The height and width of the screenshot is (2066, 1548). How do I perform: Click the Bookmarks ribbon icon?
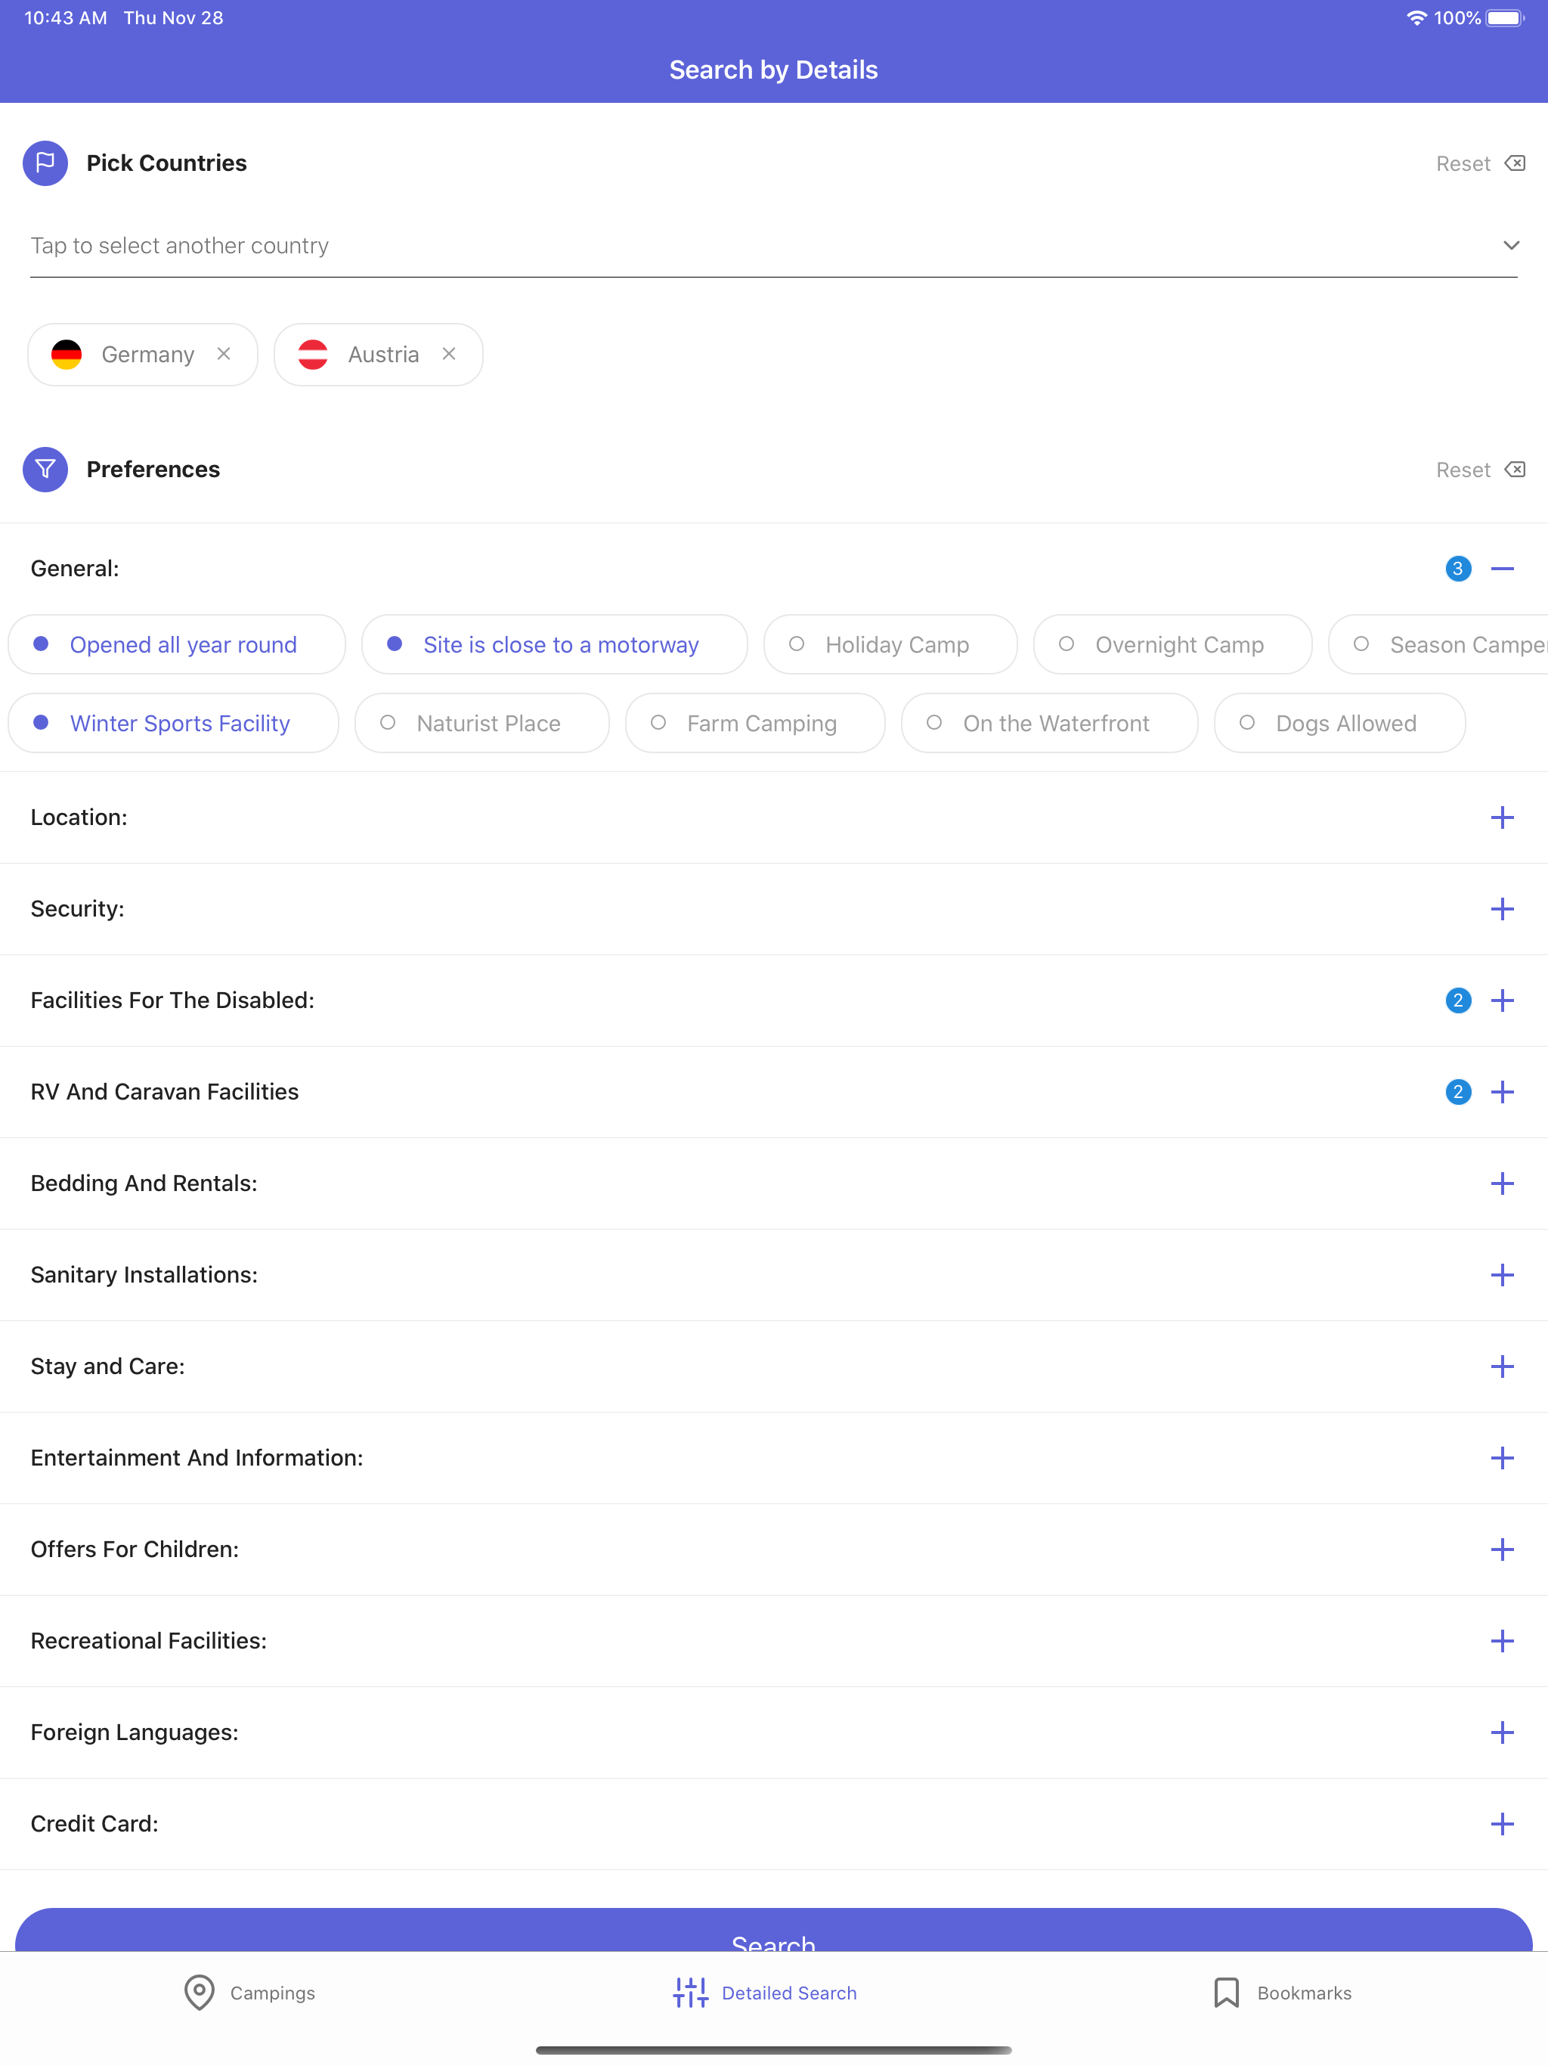pyautogui.click(x=1226, y=1993)
